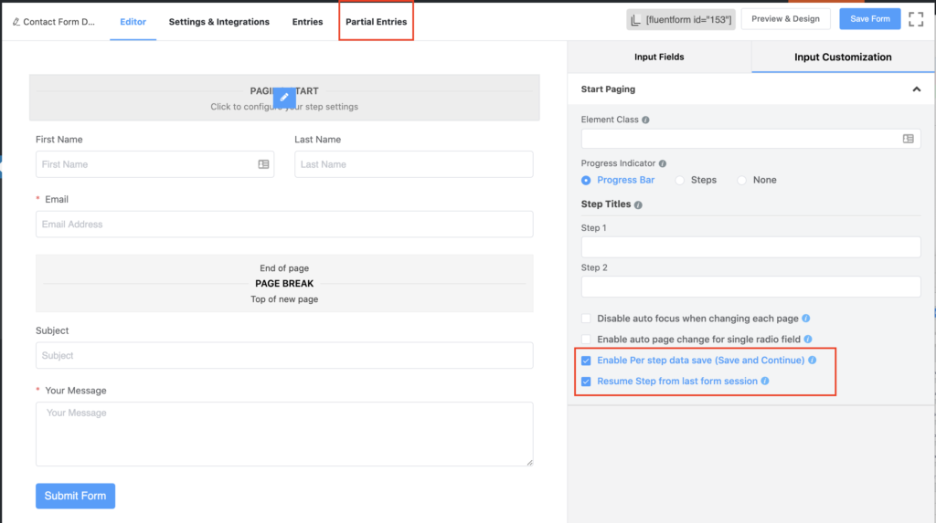The height and width of the screenshot is (523, 936).
Task: Uncheck Enable Per step data save
Action: coord(586,361)
